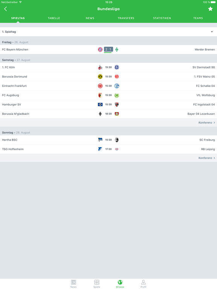Tap the VfL Wolfsburg crest
The height and width of the screenshot is (289, 217).
coord(117,95)
